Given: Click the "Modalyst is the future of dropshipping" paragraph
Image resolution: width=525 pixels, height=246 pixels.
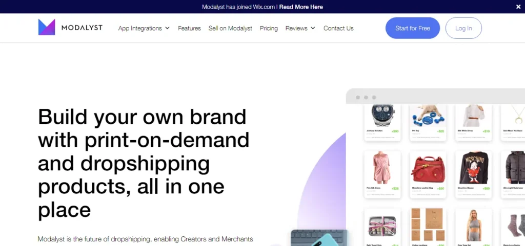Looking at the screenshot, I should coord(145,239).
